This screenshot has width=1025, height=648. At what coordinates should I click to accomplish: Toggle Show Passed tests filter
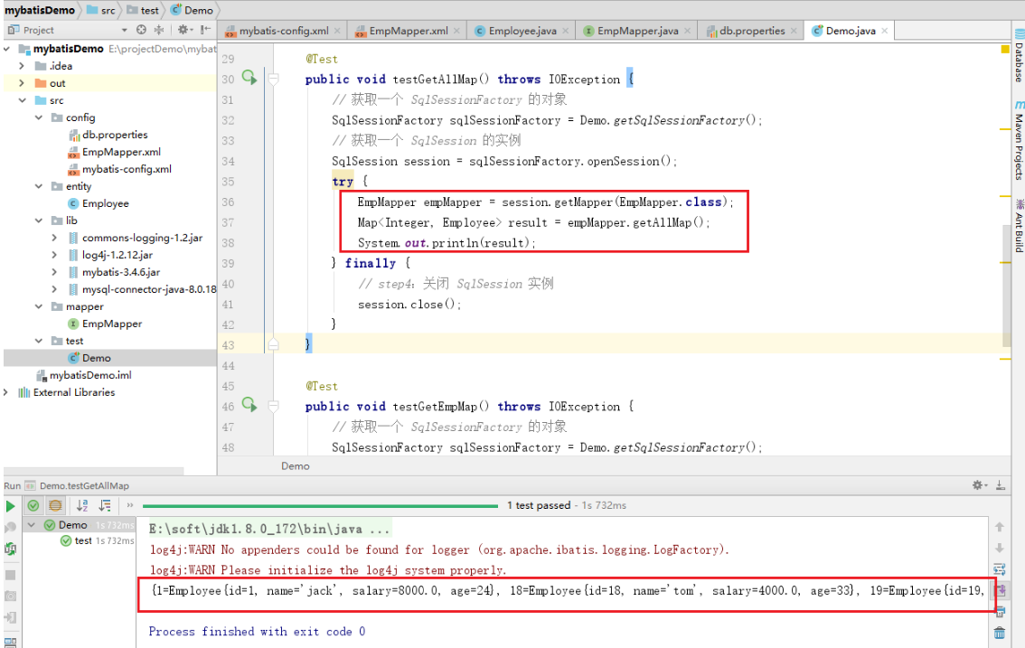click(33, 505)
